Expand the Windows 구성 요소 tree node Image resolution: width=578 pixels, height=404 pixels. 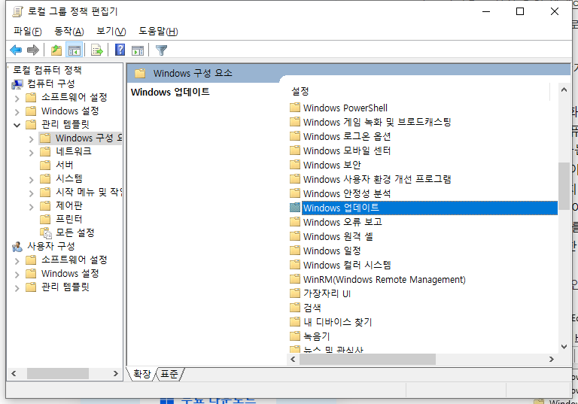pos(32,139)
